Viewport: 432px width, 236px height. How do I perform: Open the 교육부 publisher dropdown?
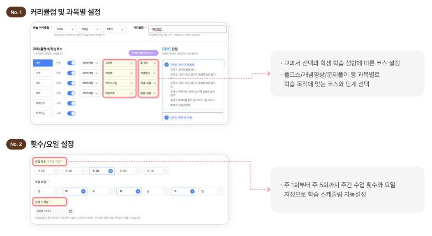coord(119,63)
